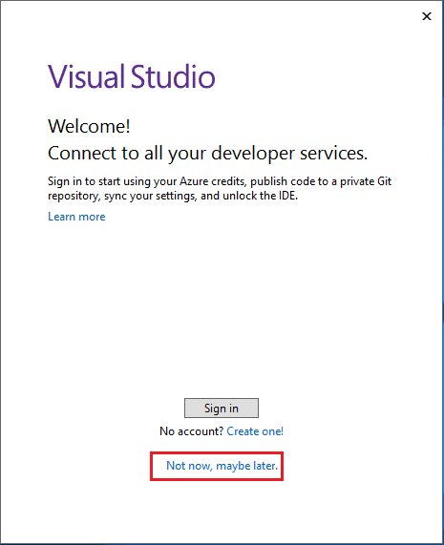Screen dimensions: 444x545
Task: Dismiss dialog using the X icon
Action: (426, 16)
